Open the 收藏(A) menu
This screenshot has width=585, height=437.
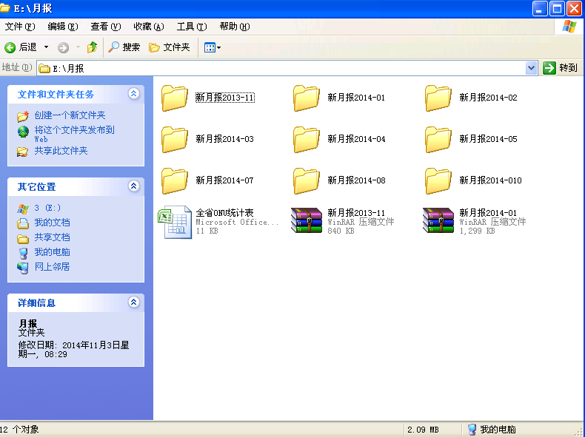point(149,27)
